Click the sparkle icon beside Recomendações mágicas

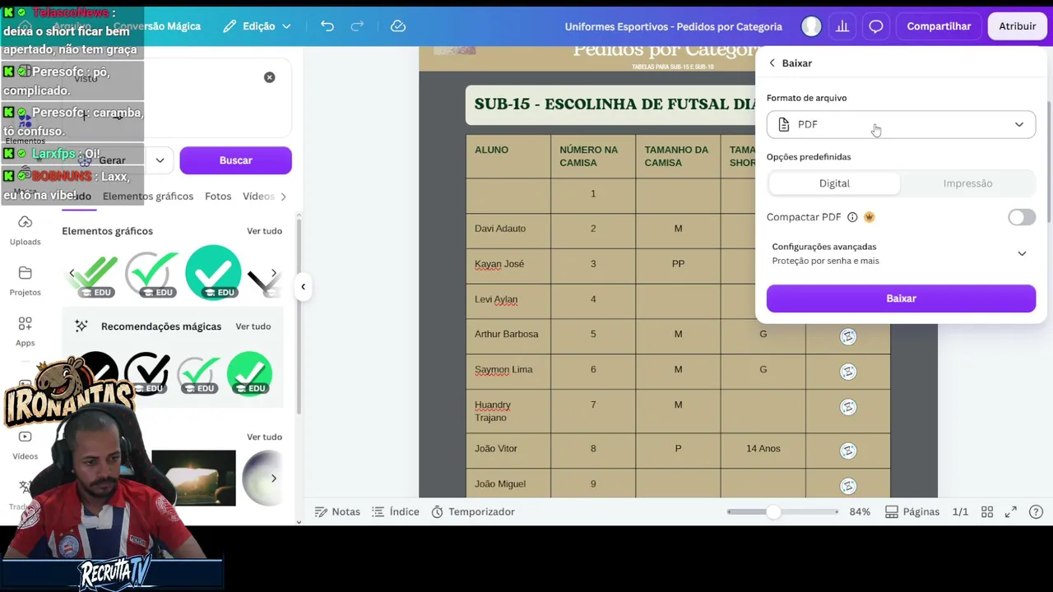click(81, 326)
